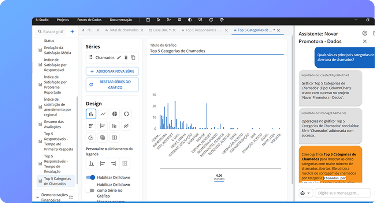Select the horizontal bar chart design
Viewport: 375px width, 203px height.
pyautogui.click(x=103, y=126)
